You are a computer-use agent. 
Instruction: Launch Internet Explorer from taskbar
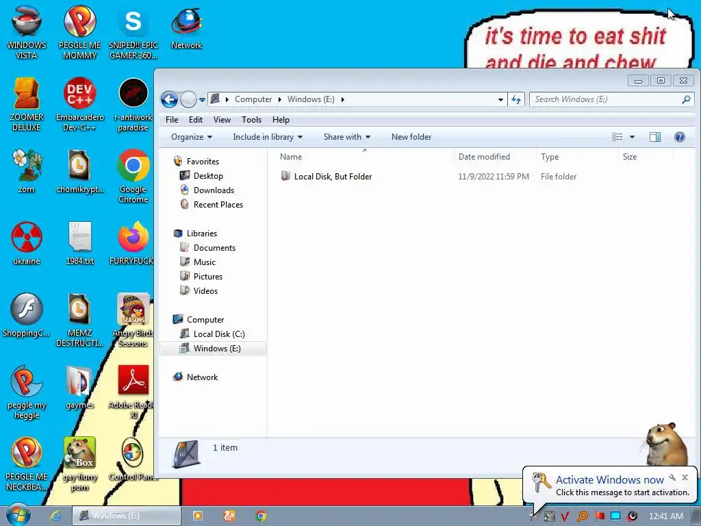[x=55, y=516]
